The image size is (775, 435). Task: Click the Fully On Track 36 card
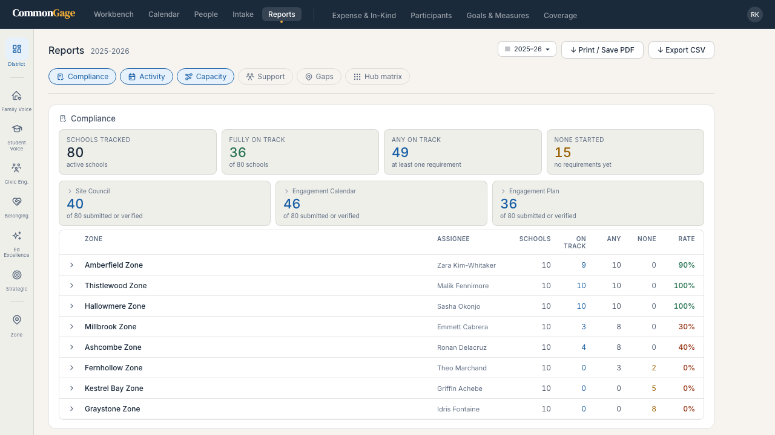300,152
